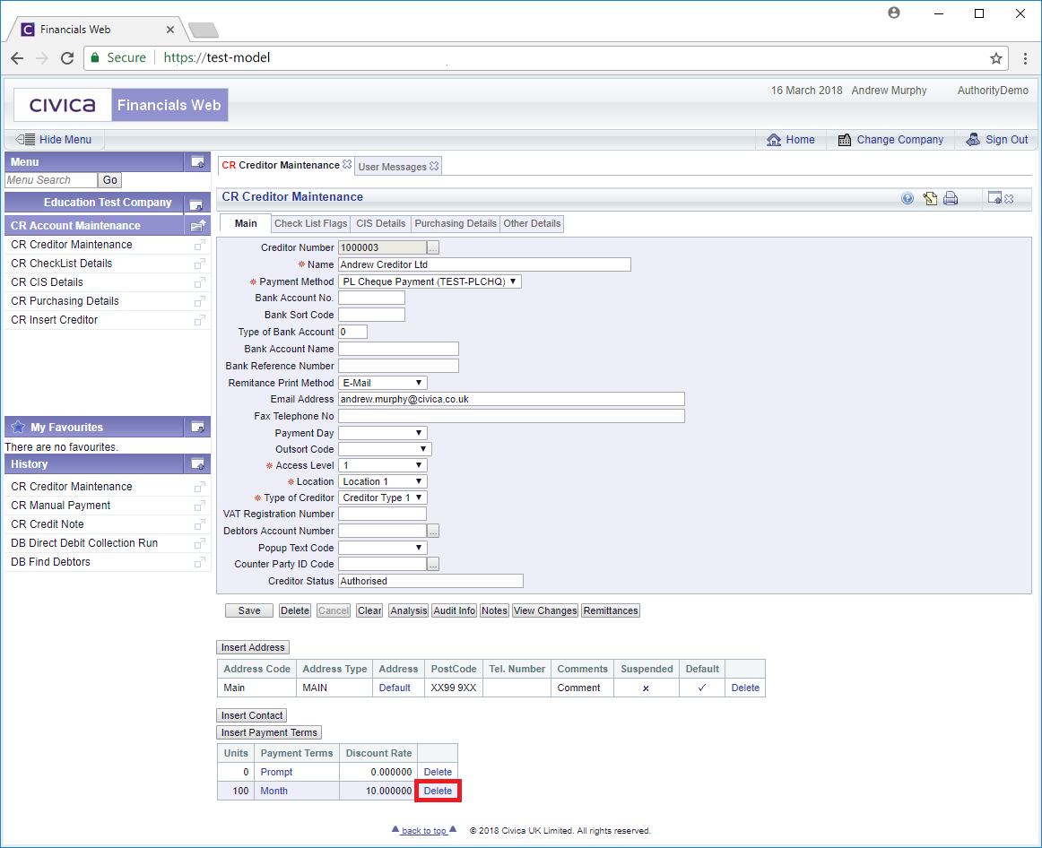The width and height of the screenshot is (1042, 848).
Task: Open the Default address link for Main
Action: pyautogui.click(x=395, y=688)
